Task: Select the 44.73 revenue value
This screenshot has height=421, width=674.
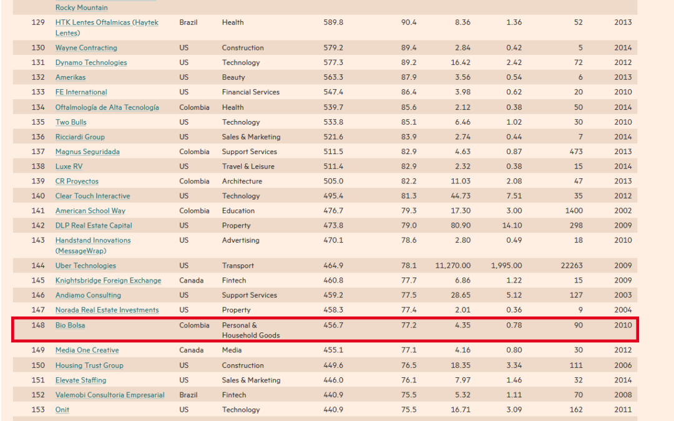Action: tap(461, 196)
